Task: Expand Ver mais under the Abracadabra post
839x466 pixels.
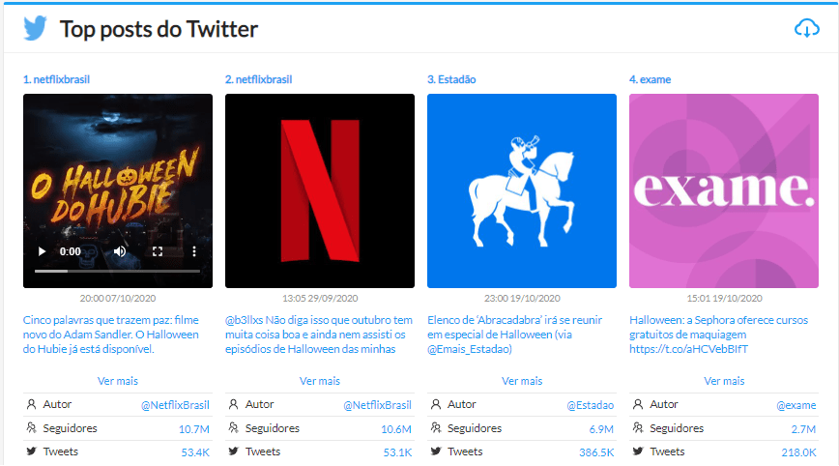Action: tap(521, 381)
